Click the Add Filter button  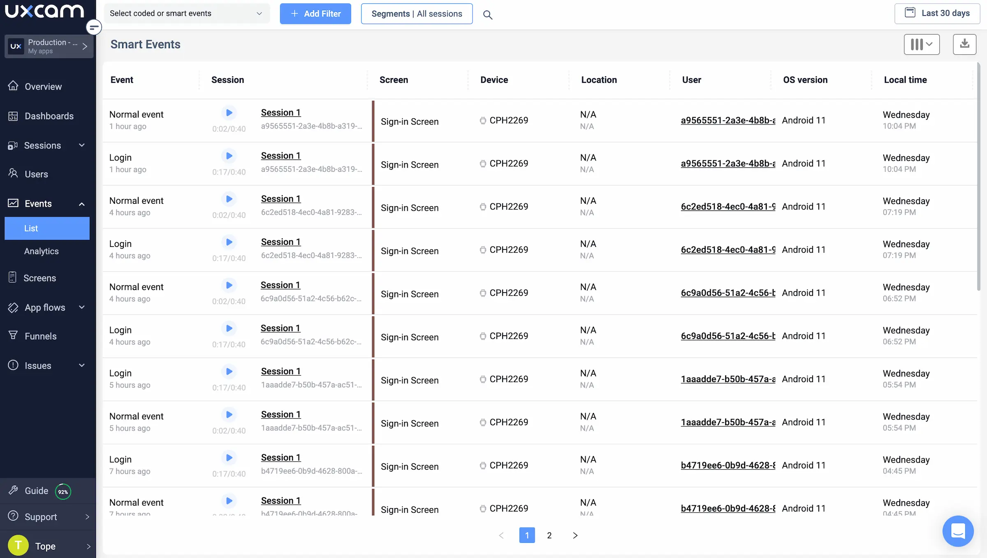pyautogui.click(x=315, y=14)
